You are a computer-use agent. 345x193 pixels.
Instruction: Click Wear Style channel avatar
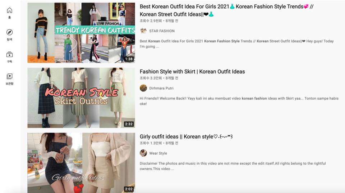tap(143, 153)
